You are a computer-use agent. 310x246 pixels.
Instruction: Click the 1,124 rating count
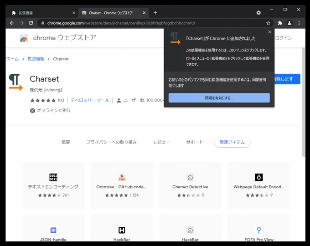point(134,195)
